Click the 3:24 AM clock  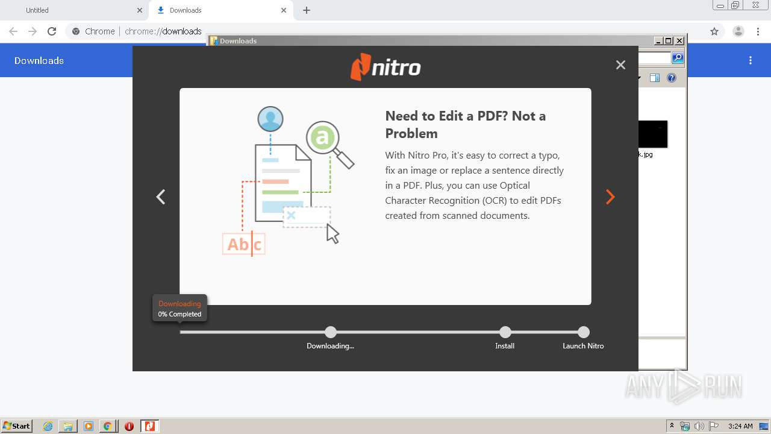740,426
